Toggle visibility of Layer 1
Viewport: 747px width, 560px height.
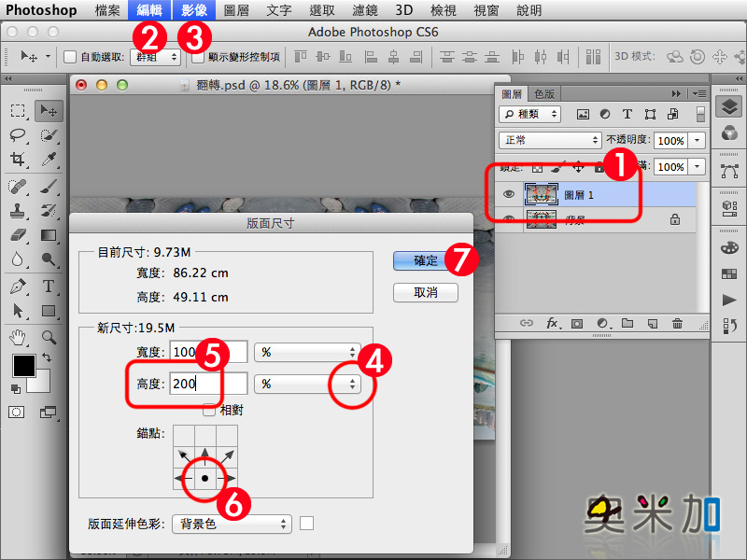click(x=509, y=194)
